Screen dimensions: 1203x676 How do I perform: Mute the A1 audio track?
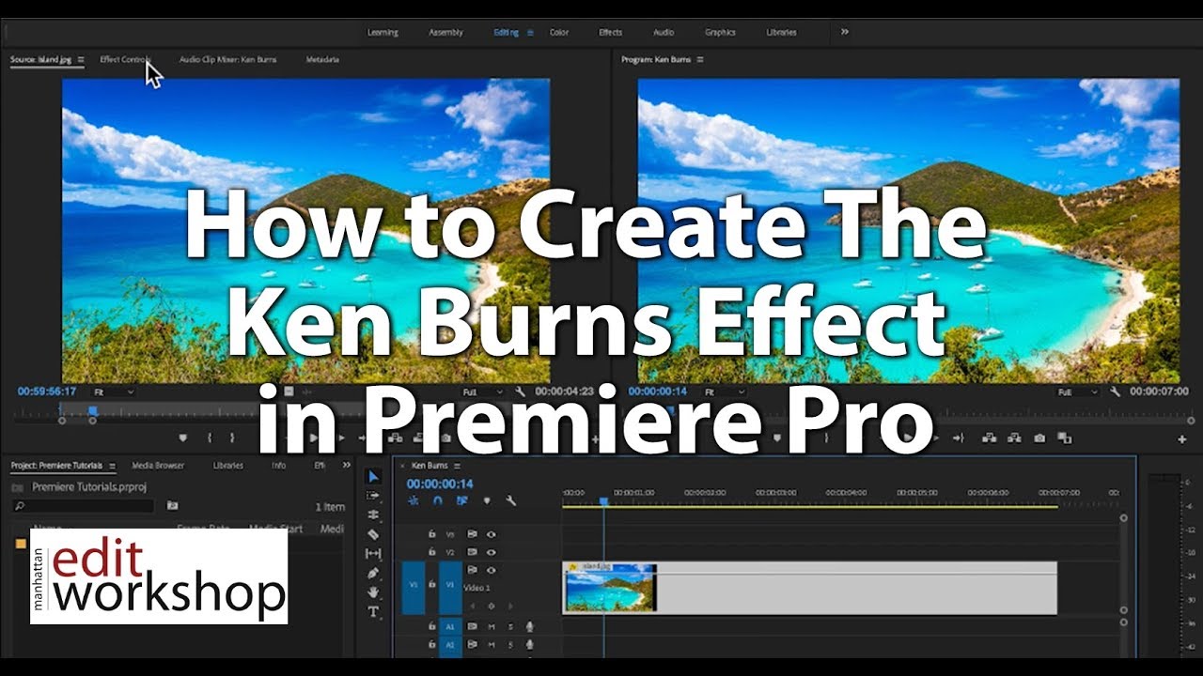(x=492, y=626)
